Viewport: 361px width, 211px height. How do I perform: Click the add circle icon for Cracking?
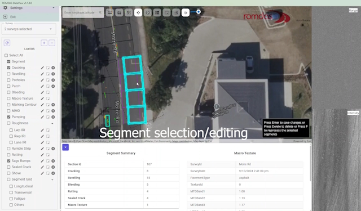pos(53,68)
